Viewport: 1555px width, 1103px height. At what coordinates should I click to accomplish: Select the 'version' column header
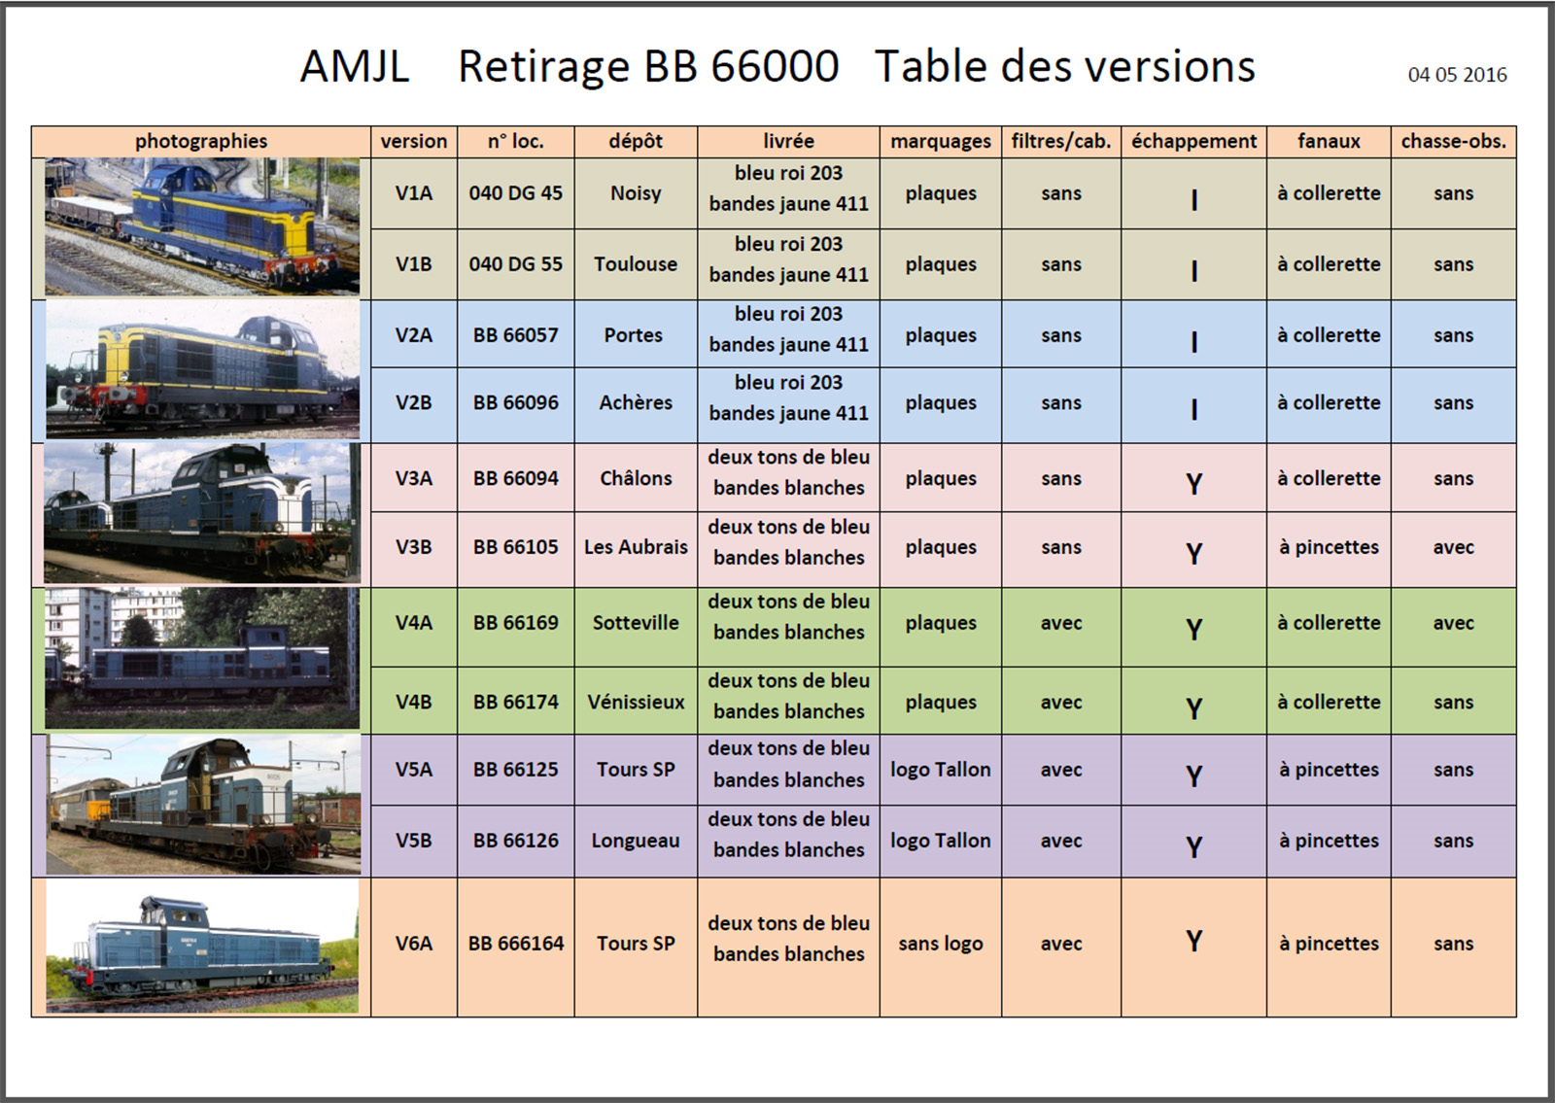click(x=414, y=141)
